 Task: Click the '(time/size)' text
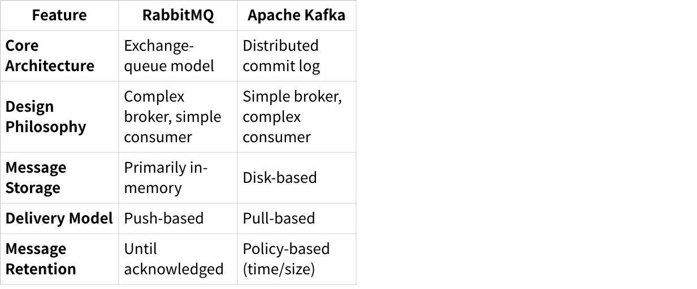[x=279, y=269]
